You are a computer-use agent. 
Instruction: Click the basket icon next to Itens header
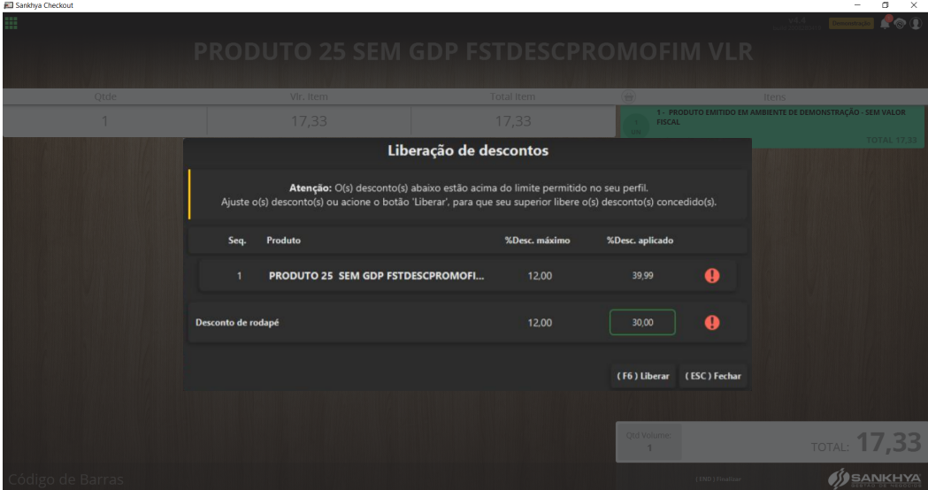(x=628, y=96)
